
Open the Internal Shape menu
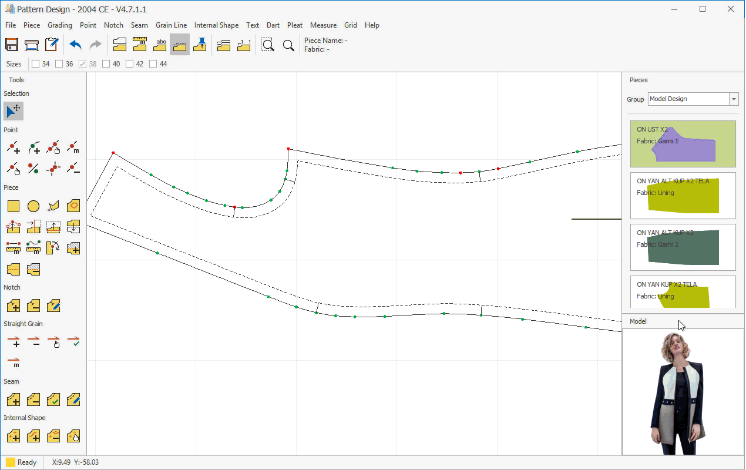(216, 25)
